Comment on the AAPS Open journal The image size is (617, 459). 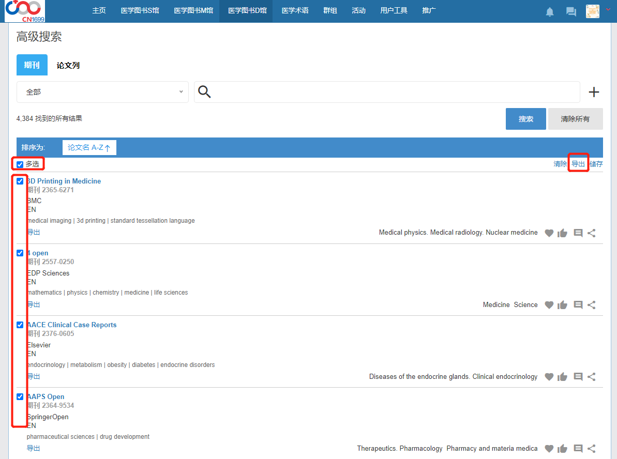[578, 448]
